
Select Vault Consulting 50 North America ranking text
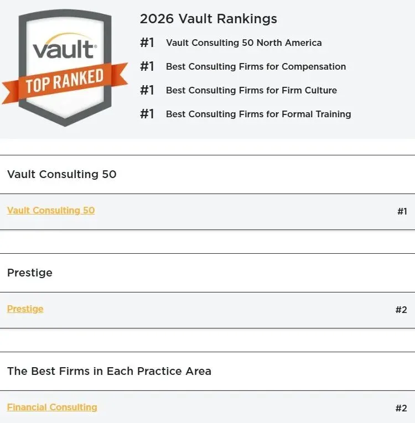click(x=243, y=43)
